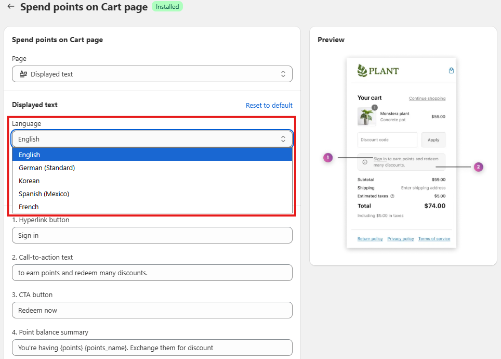Focus the CTA button input field

(x=152, y=310)
